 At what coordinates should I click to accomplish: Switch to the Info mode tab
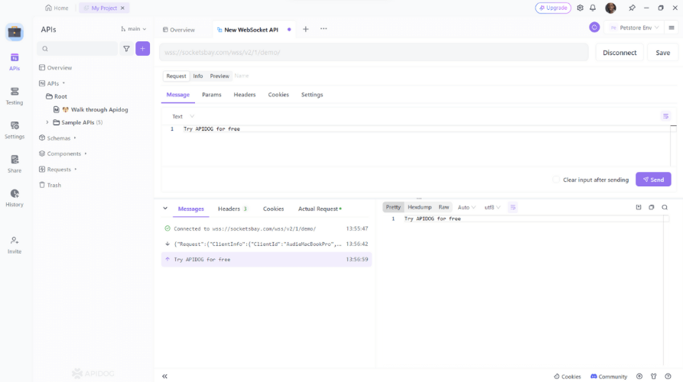(x=198, y=76)
